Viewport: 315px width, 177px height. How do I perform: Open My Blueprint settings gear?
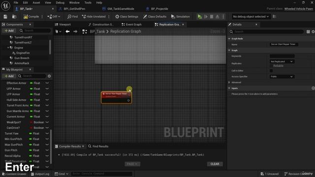click(49, 76)
